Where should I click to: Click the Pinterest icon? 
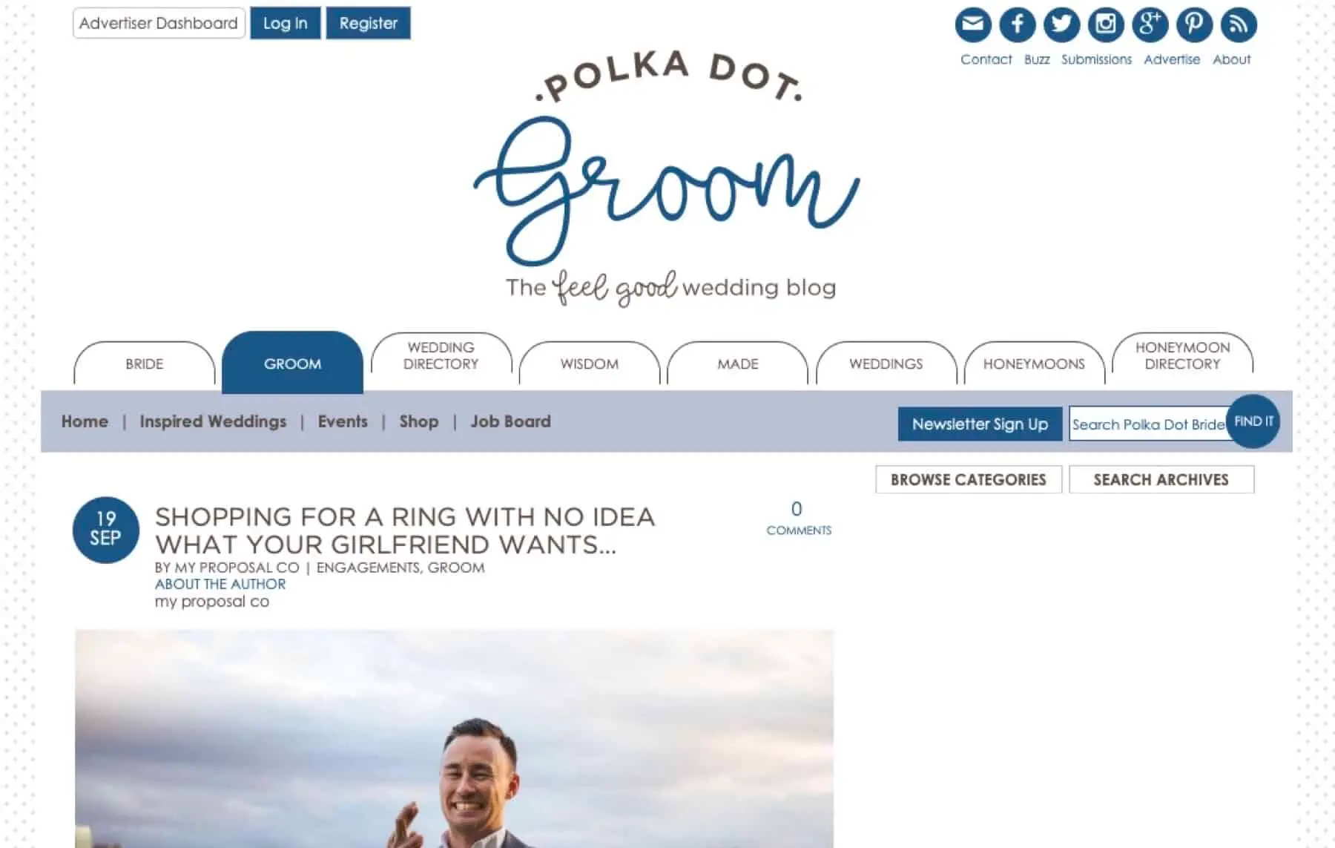[x=1194, y=25]
